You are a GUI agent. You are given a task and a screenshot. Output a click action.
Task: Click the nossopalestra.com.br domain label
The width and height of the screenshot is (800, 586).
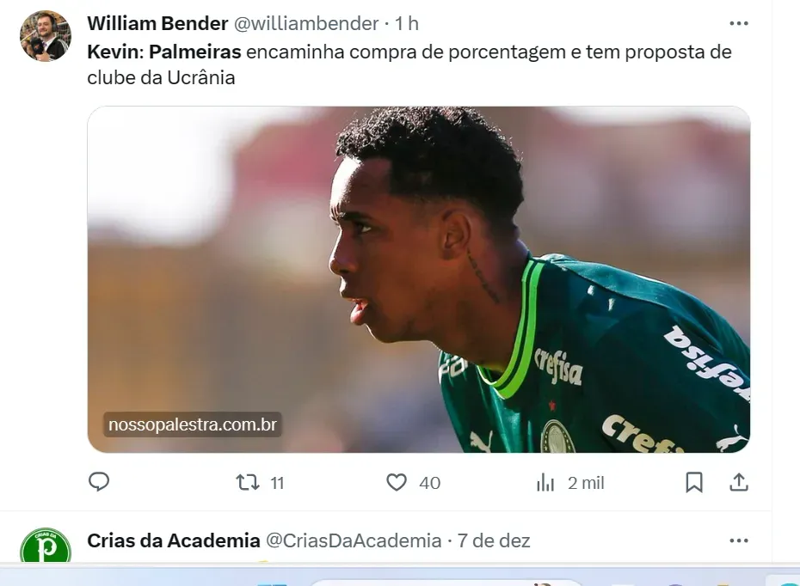[x=193, y=424]
